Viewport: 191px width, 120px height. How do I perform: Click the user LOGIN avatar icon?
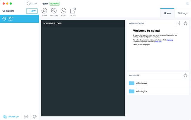(29, 4)
